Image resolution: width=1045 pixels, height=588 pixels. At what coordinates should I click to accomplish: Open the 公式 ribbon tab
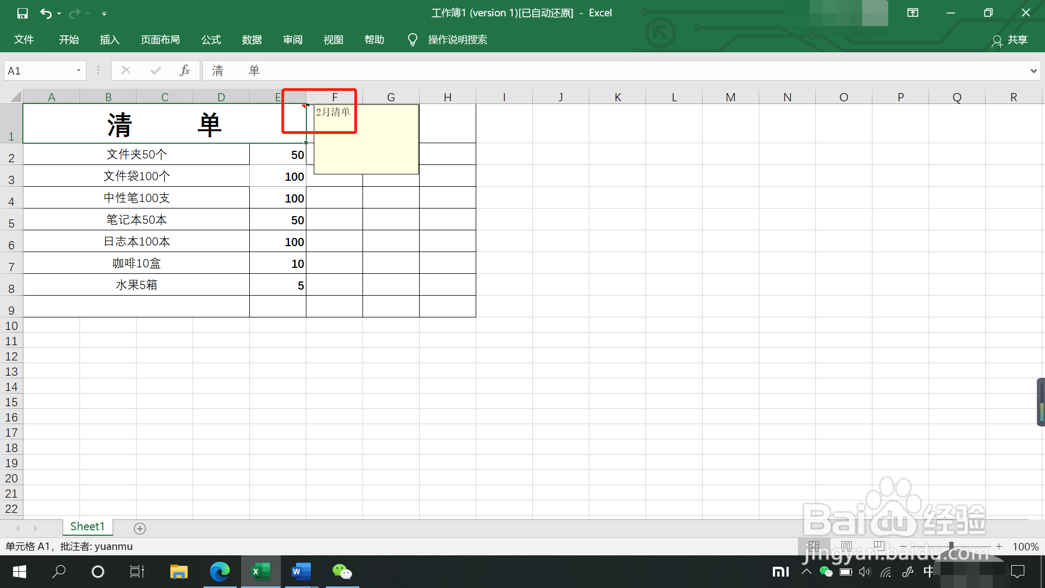click(211, 40)
